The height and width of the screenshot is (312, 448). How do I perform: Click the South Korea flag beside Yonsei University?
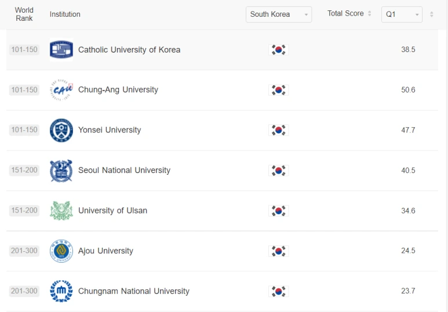coord(279,130)
